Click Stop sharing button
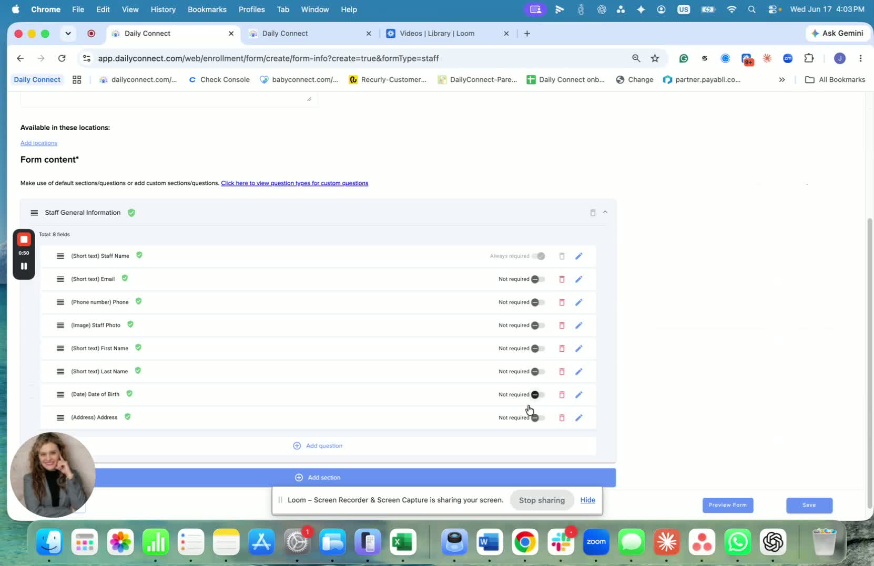This screenshot has height=566, width=874. (x=542, y=500)
